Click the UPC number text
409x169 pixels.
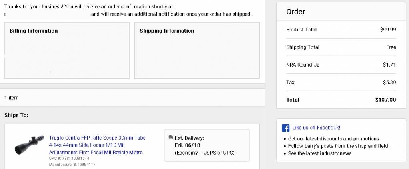pyautogui.click(x=69, y=158)
